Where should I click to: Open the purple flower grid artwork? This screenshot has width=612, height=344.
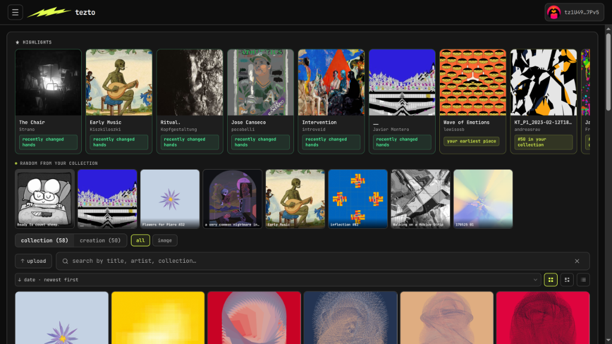point(62,318)
